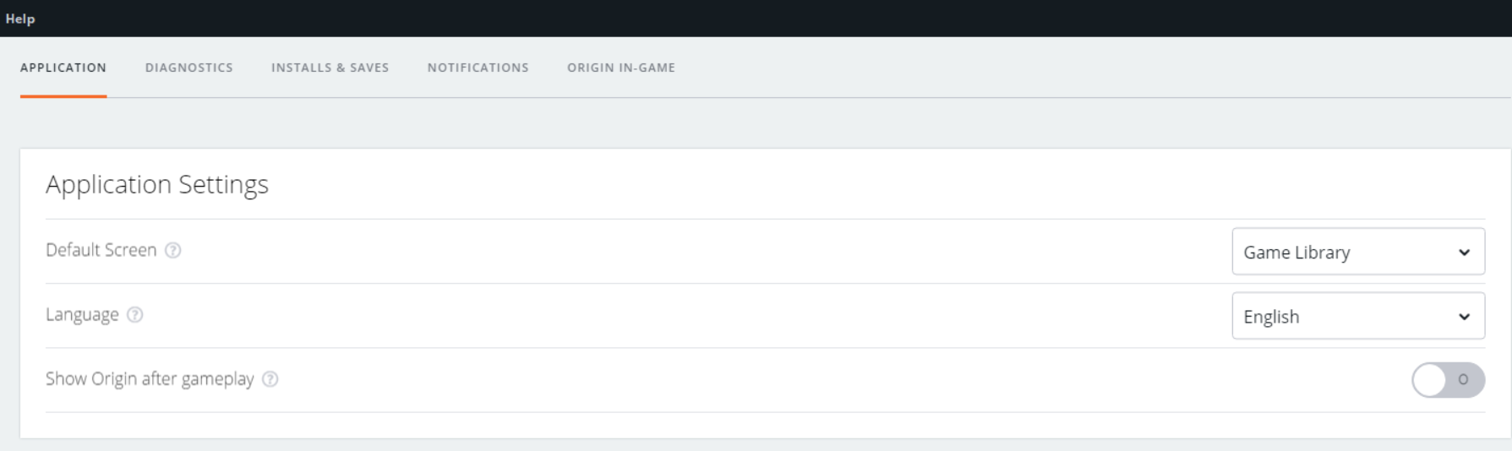Click the white knob of the gameplay toggle

1430,380
